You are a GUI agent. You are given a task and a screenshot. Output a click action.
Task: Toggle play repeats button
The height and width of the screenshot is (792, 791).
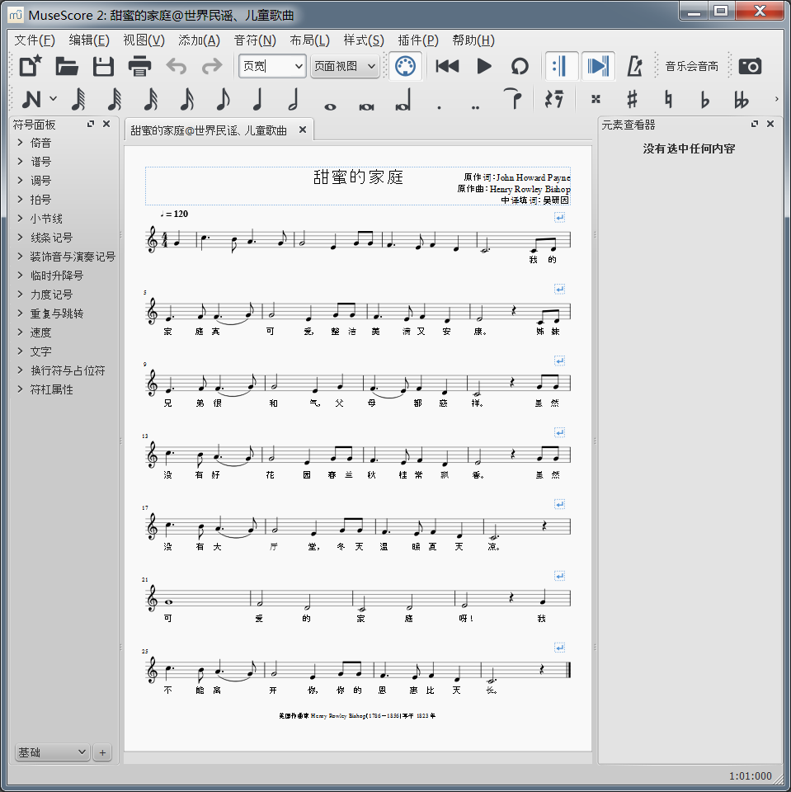pyautogui.click(x=560, y=66)
